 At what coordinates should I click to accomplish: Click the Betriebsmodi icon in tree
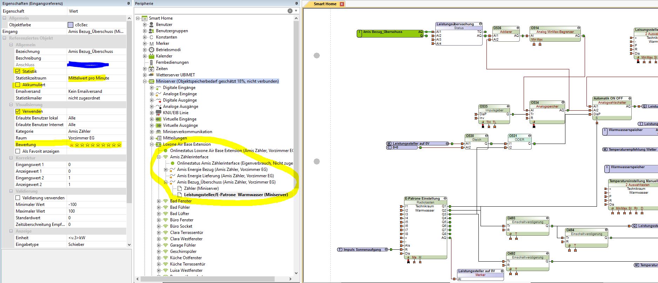(152, 50)
